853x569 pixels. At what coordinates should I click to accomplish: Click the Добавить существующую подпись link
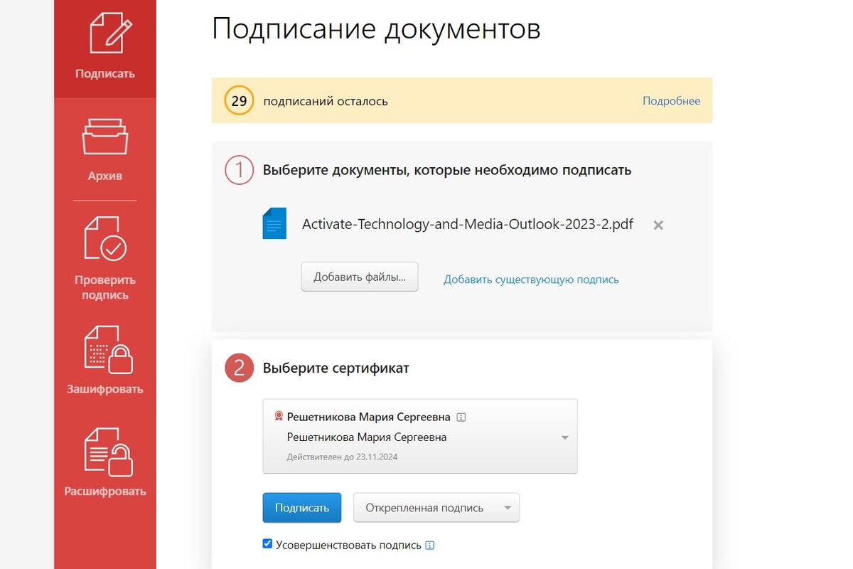531,280
